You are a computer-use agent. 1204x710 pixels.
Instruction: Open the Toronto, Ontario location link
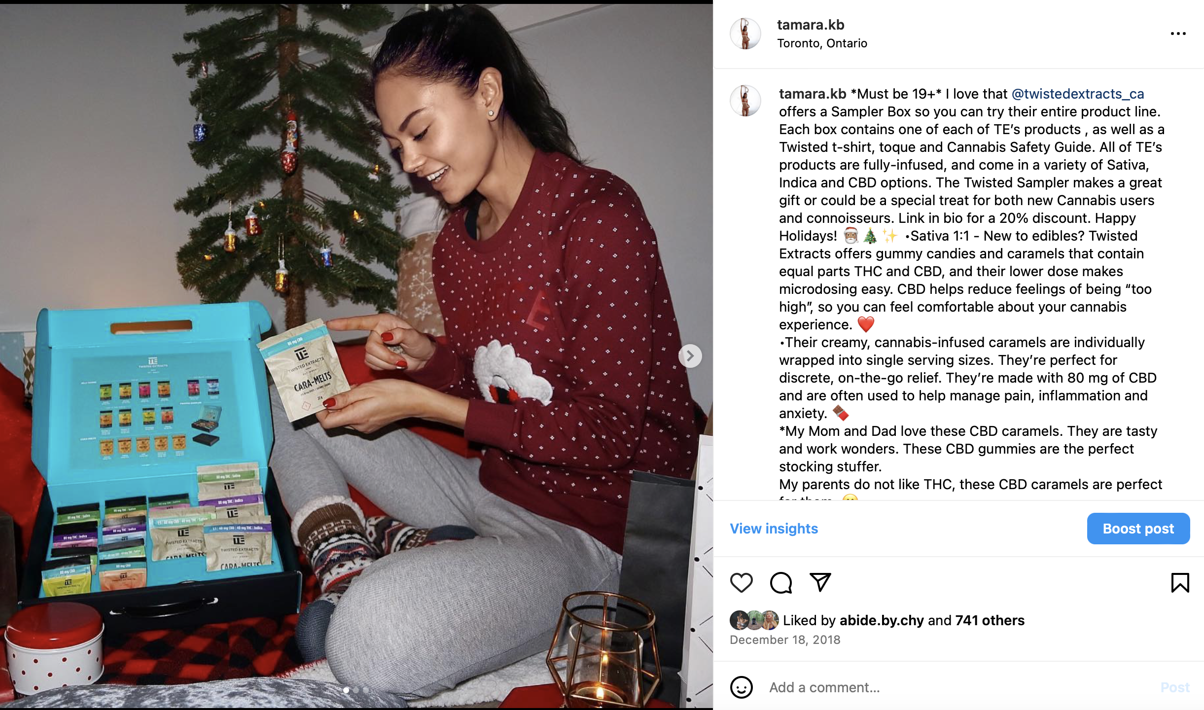[x=822, y=43]
